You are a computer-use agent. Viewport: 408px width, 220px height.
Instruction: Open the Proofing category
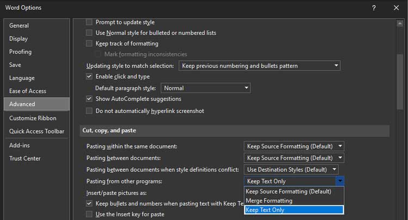click(x=21, y=52)
